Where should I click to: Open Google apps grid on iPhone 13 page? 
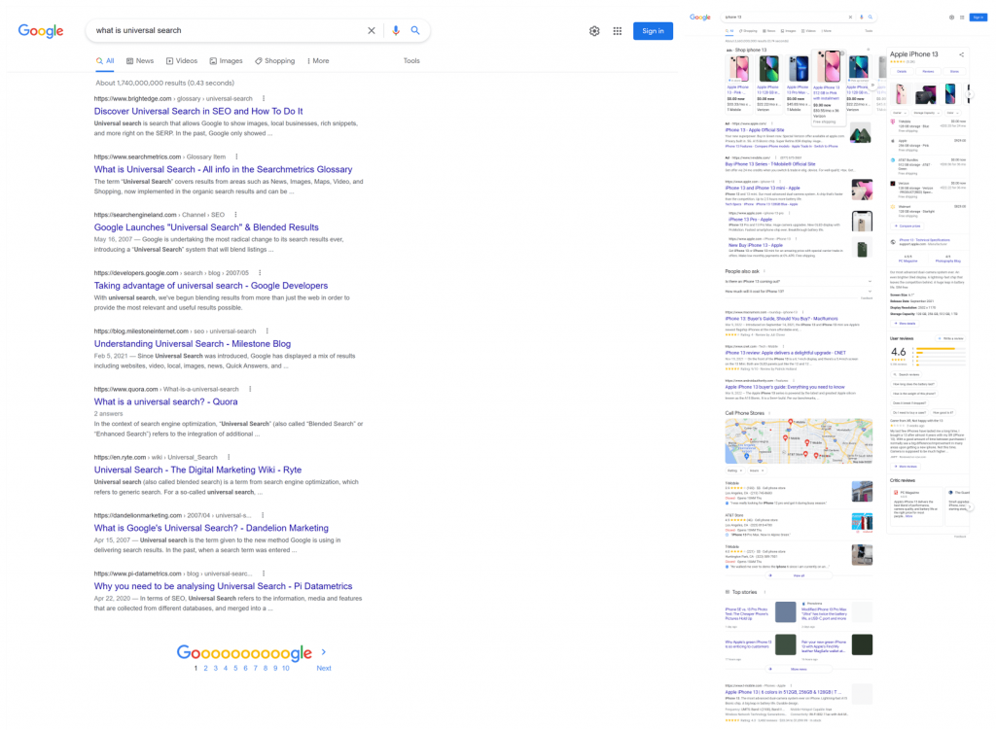click(962, 17)
